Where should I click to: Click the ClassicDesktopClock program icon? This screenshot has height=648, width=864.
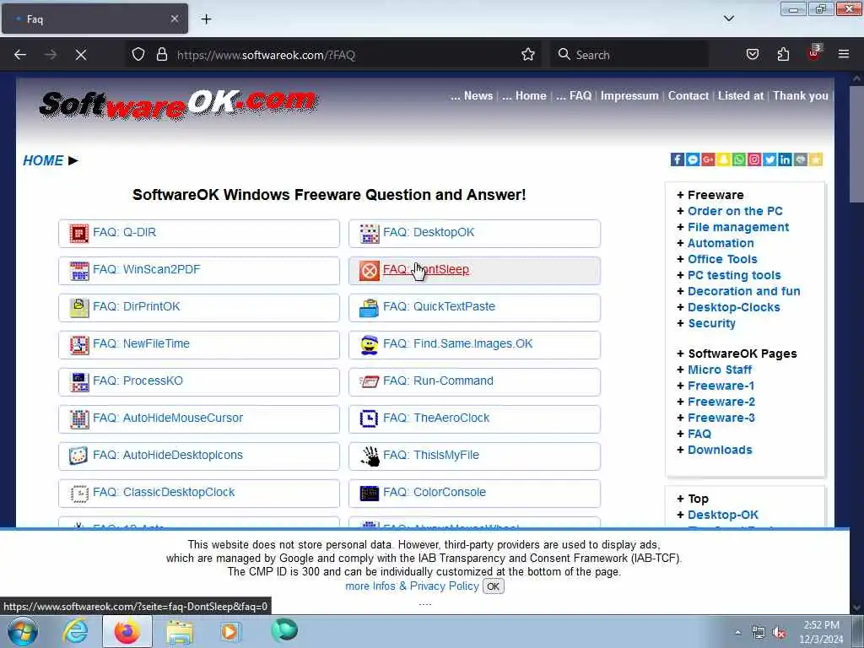(x=78, y=493)
